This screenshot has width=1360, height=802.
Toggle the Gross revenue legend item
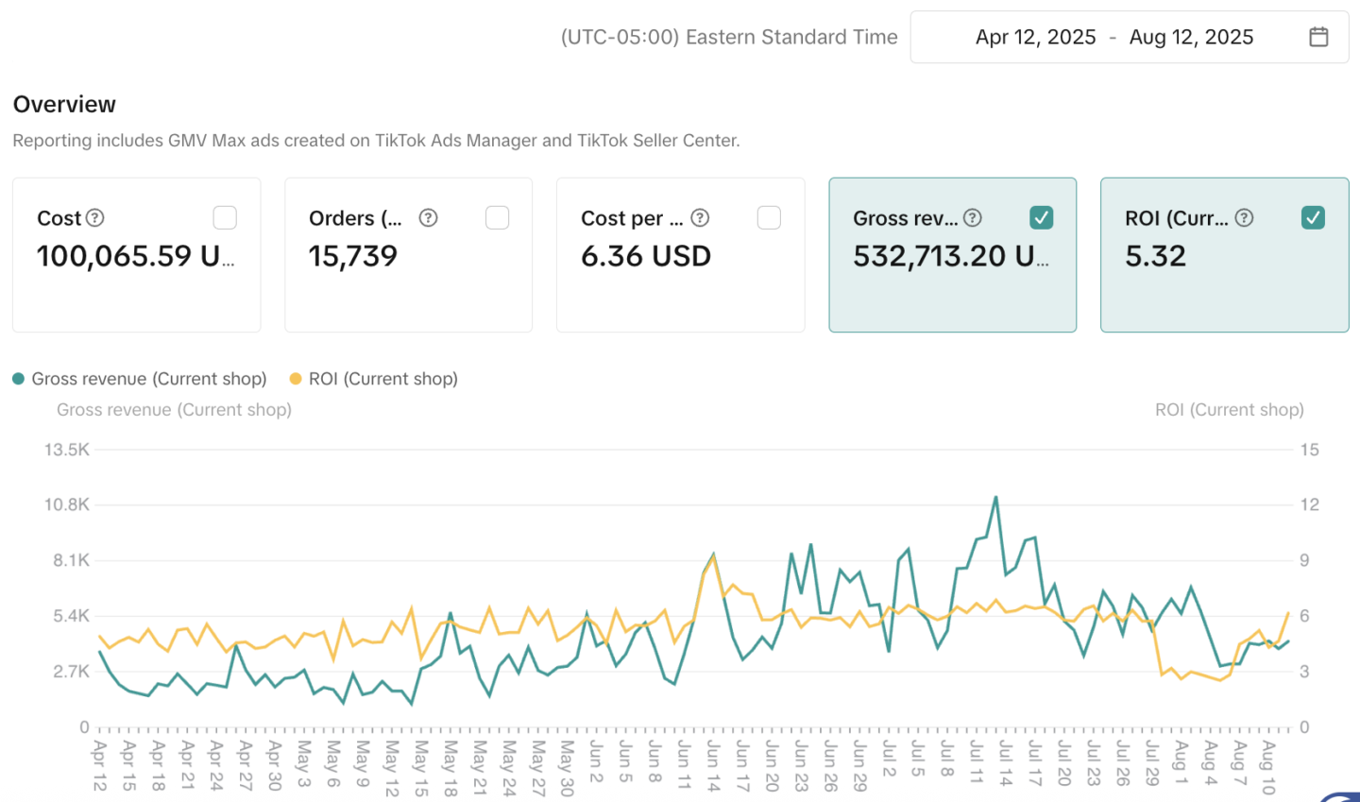[148, 379]
